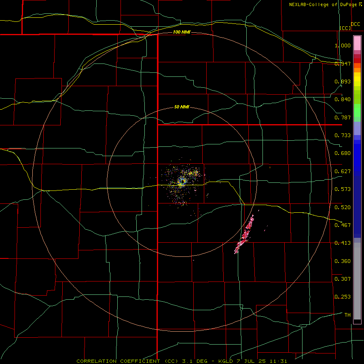Select the 0.413 scale label
364x364 pixels.
click(343, 243)
